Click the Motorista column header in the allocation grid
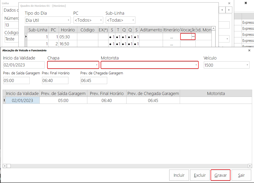The height and width of the screenshot is (183, 254). (x=216, y=94)
